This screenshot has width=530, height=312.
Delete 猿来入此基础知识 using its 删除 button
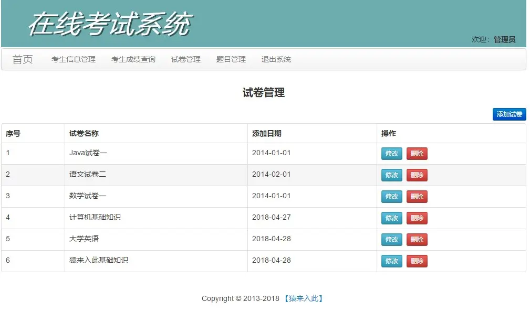pyautogui.click(x=417, y=261)
